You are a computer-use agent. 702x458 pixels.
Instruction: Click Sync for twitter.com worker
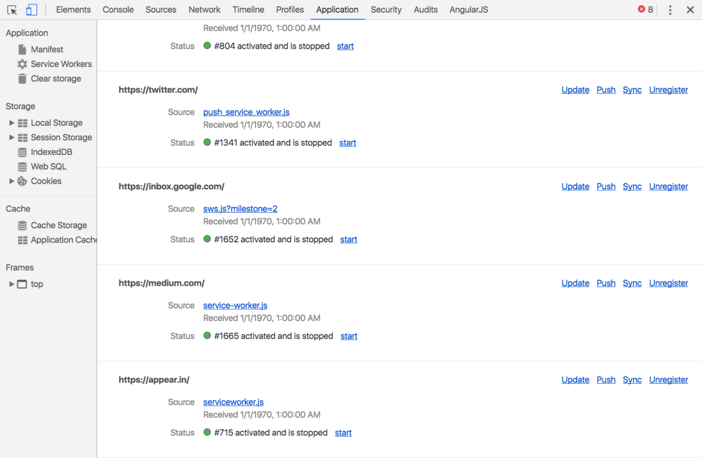(x=632, y=90)
